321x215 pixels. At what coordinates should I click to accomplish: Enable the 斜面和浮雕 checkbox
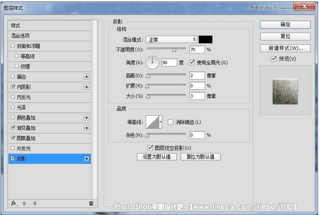tap(13, 45)
